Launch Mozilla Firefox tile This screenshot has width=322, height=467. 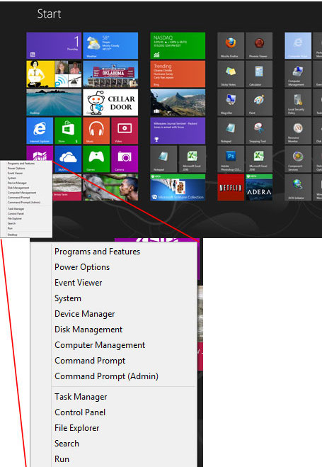point(231,45)
